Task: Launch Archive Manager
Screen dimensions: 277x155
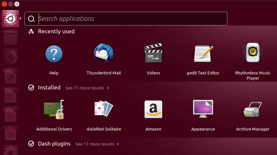Action: [x=253, y=109]
